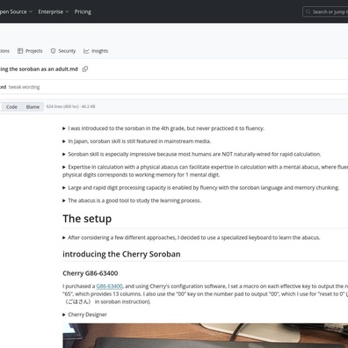Click the keyboard photo thumbnail

[206, 336]
